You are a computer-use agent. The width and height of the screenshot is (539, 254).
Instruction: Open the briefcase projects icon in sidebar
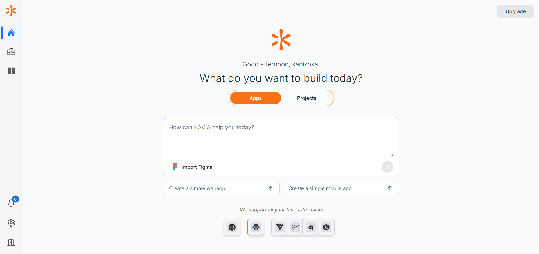(x=11, y=52)
